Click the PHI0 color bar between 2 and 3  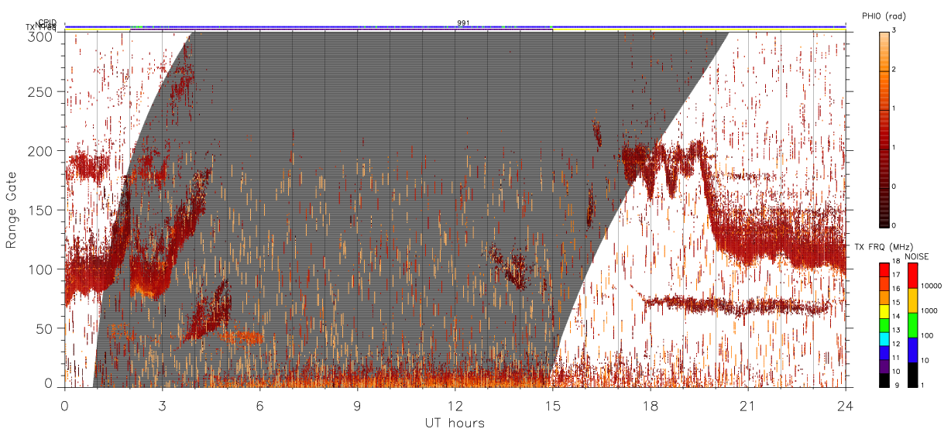click(884, 51)
